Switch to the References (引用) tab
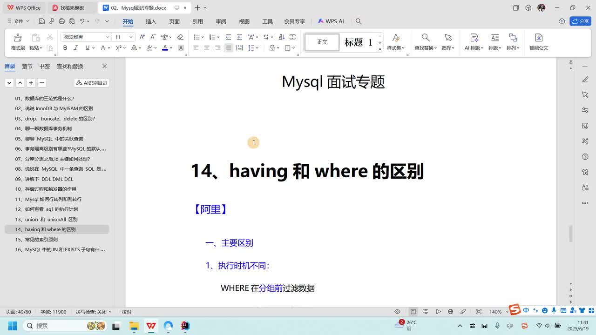596x335 pixels. tap(197, 21)
